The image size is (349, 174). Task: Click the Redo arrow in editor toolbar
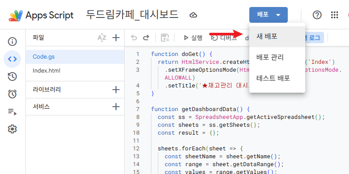click(x=146, y=38)
